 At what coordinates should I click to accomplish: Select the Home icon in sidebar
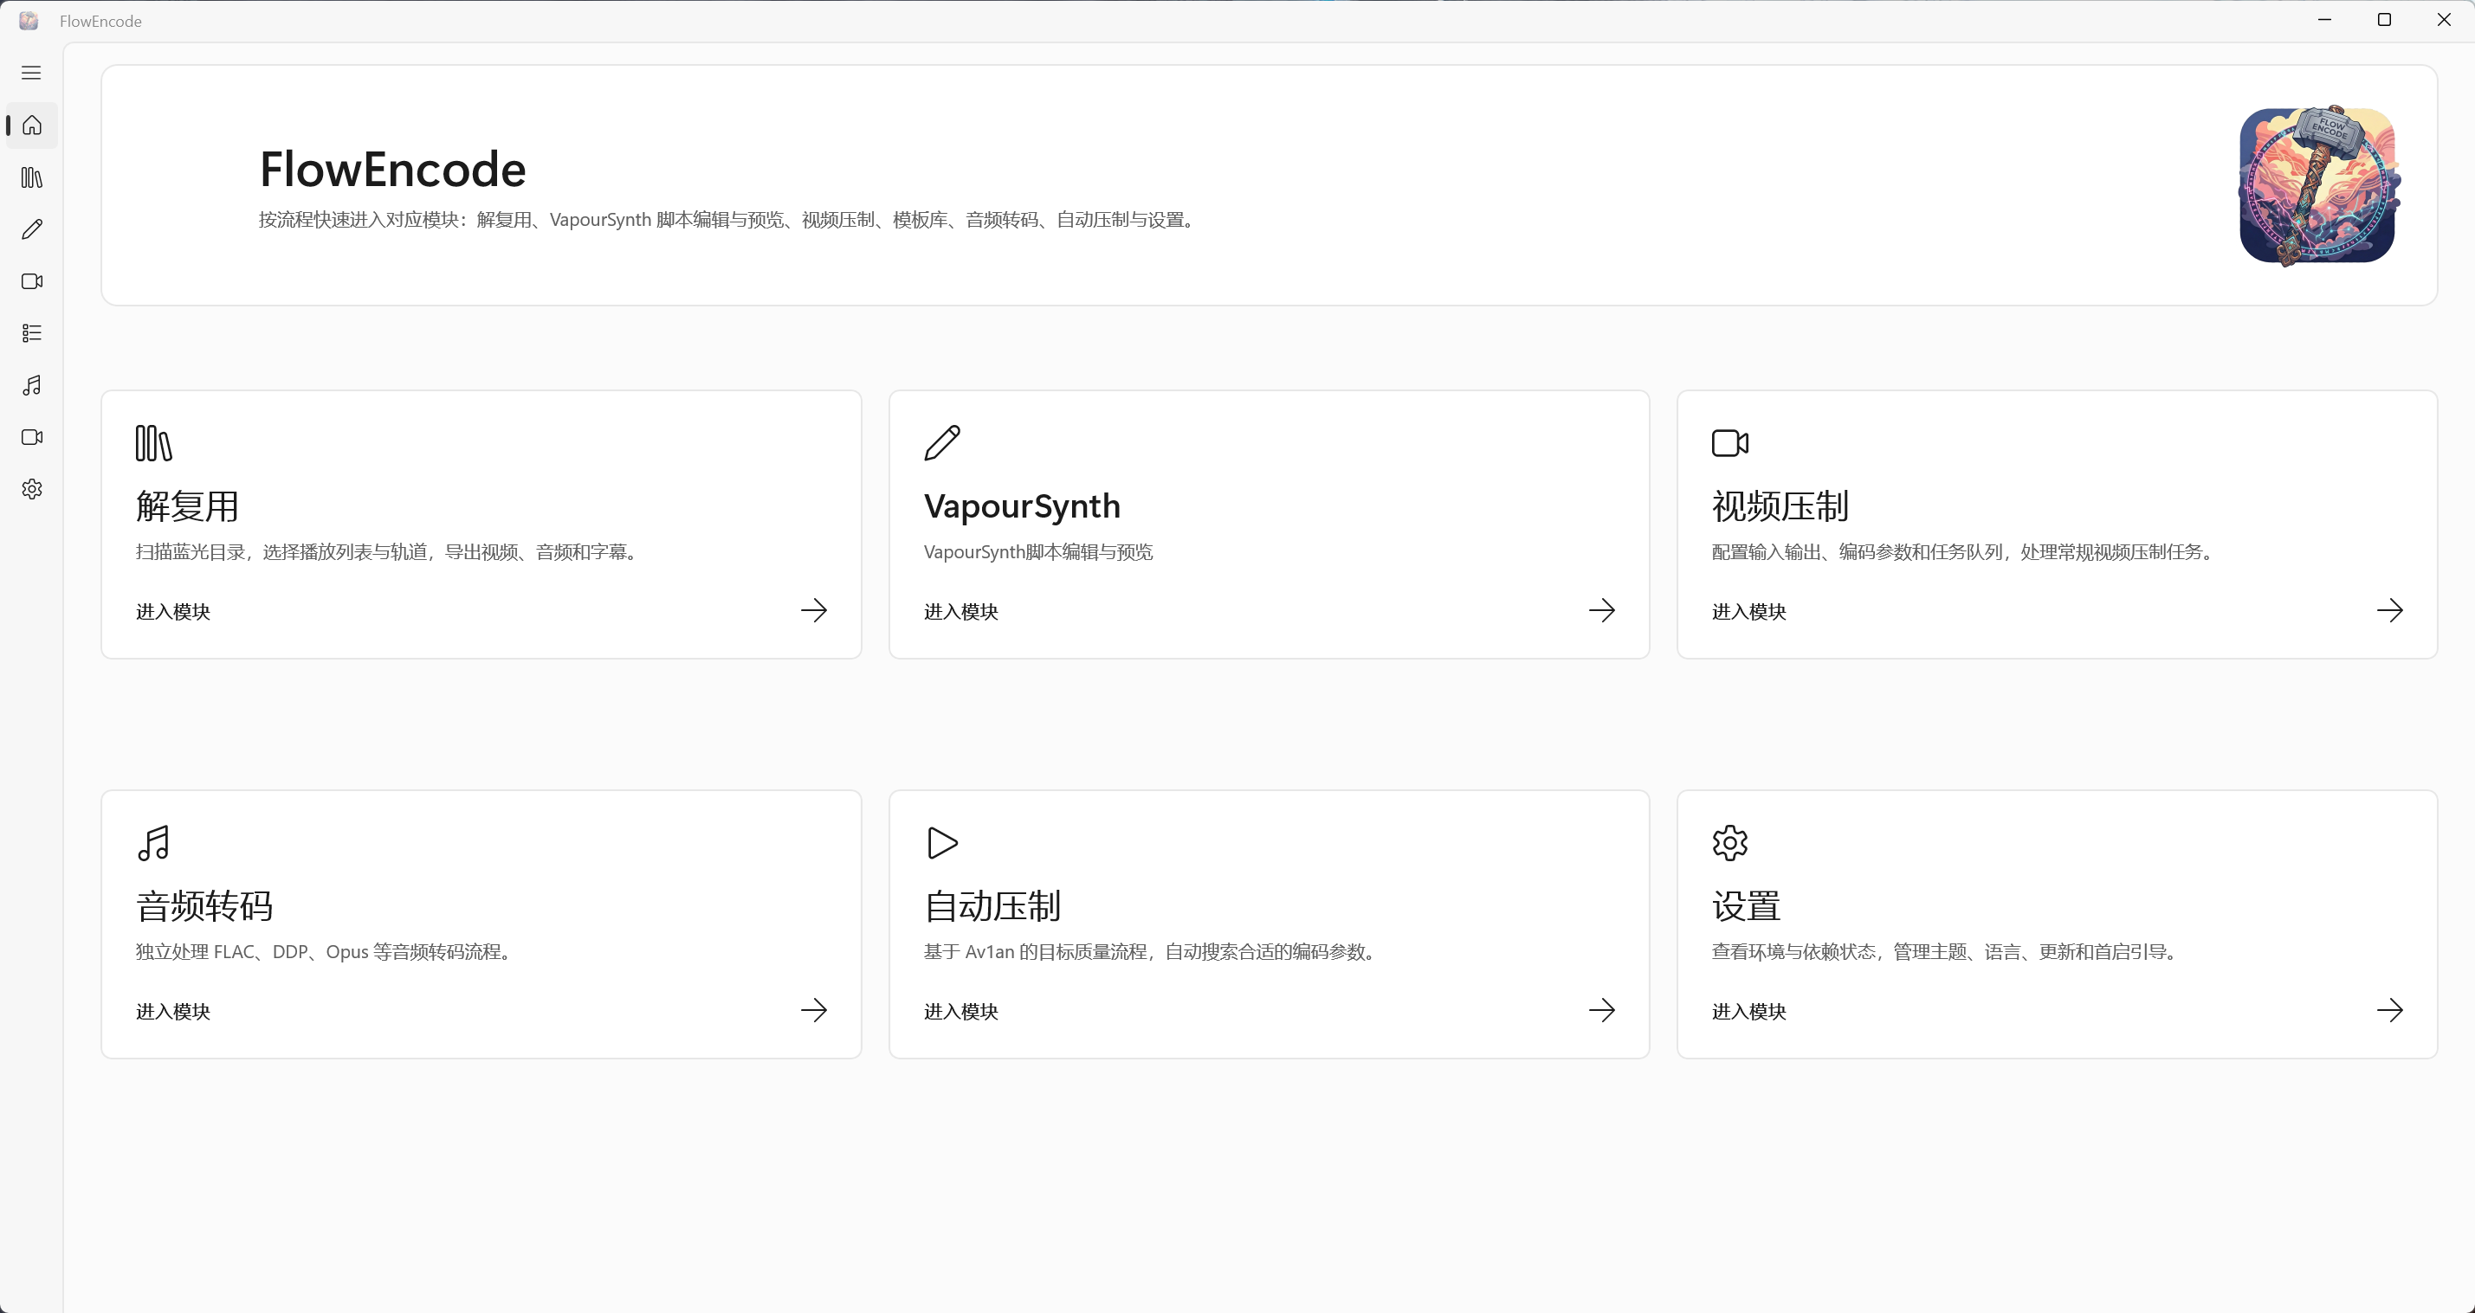(32, 126)
